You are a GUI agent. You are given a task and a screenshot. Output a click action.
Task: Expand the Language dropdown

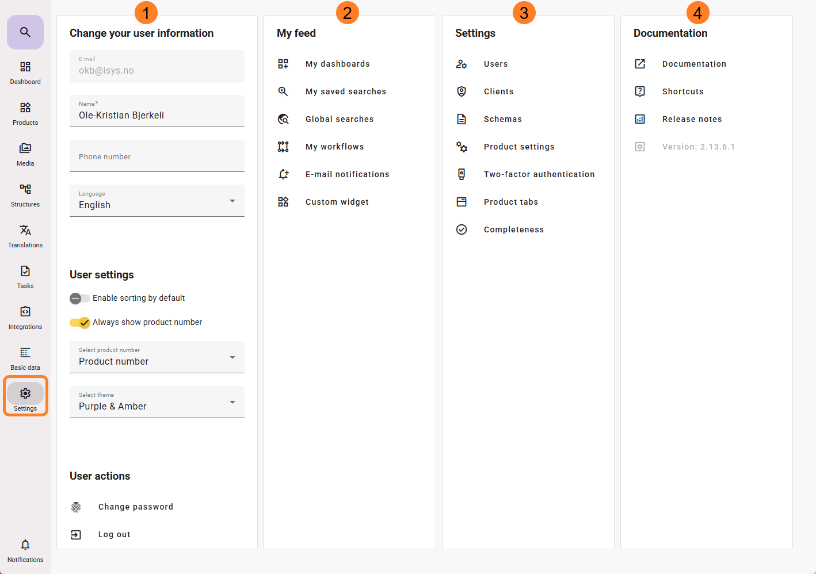157,201
